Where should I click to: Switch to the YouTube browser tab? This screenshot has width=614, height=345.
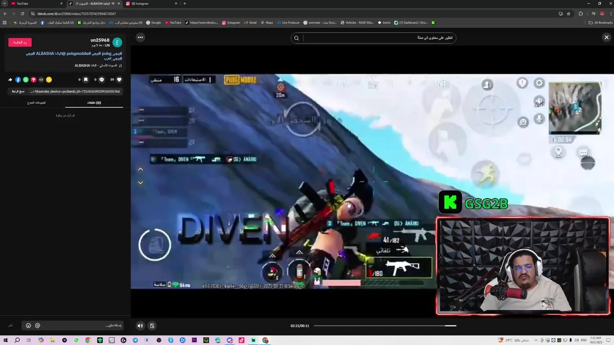tap(36, 3)
